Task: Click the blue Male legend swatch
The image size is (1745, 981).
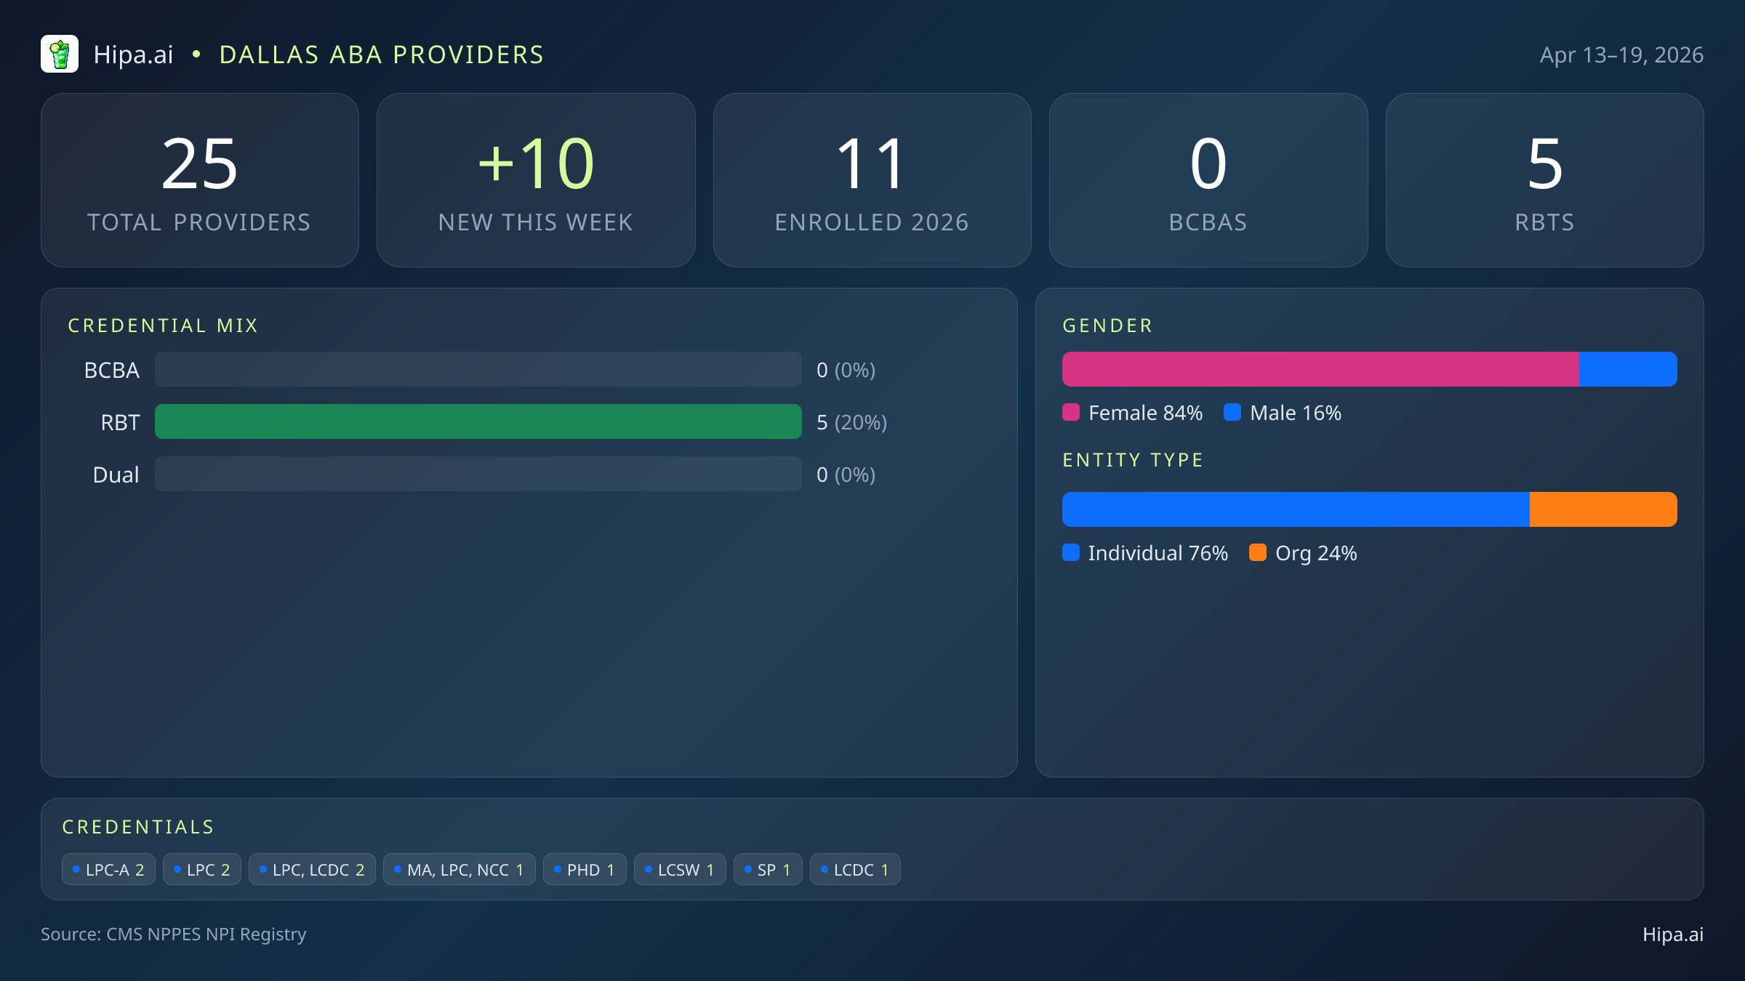Action: coord(1232,413)
